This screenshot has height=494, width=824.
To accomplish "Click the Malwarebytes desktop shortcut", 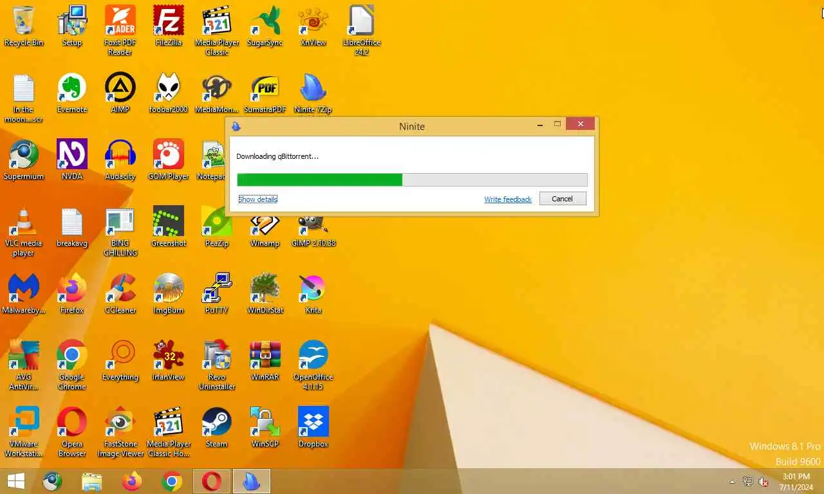I will click(24, 294).
